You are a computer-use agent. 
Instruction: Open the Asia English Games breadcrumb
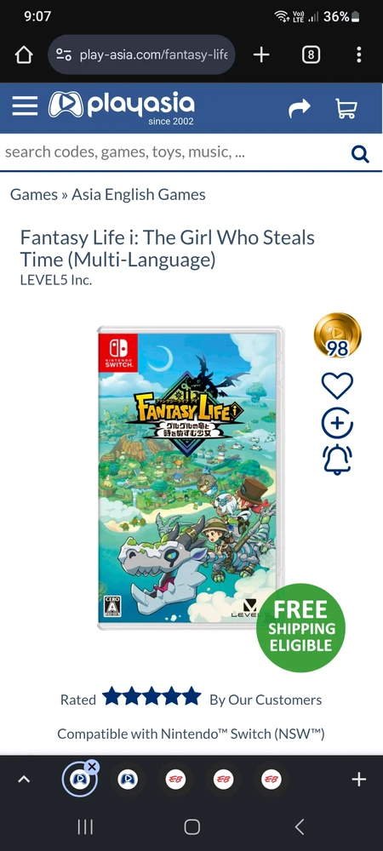tap(139, 194)
